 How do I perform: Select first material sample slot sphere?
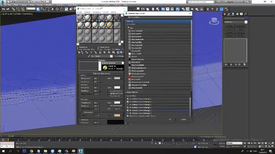click(x=80, y=18)
